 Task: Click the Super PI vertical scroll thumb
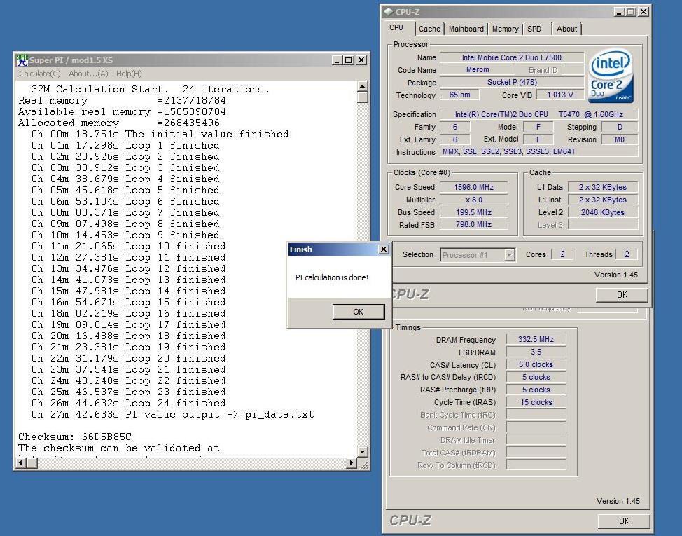[x=362, y=97]
